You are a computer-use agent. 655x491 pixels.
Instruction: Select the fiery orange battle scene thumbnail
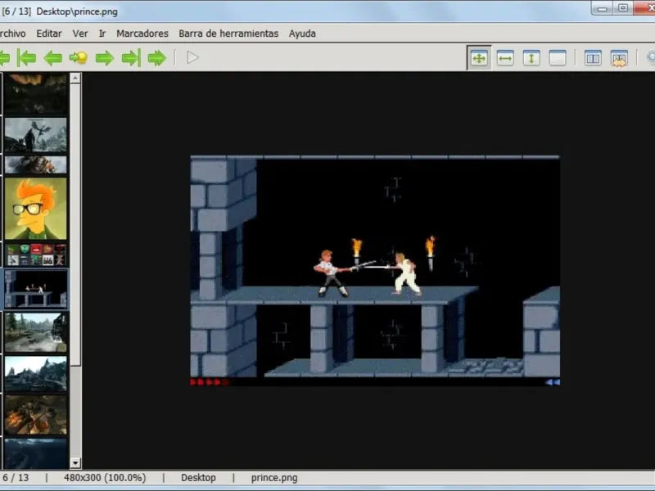35,415
